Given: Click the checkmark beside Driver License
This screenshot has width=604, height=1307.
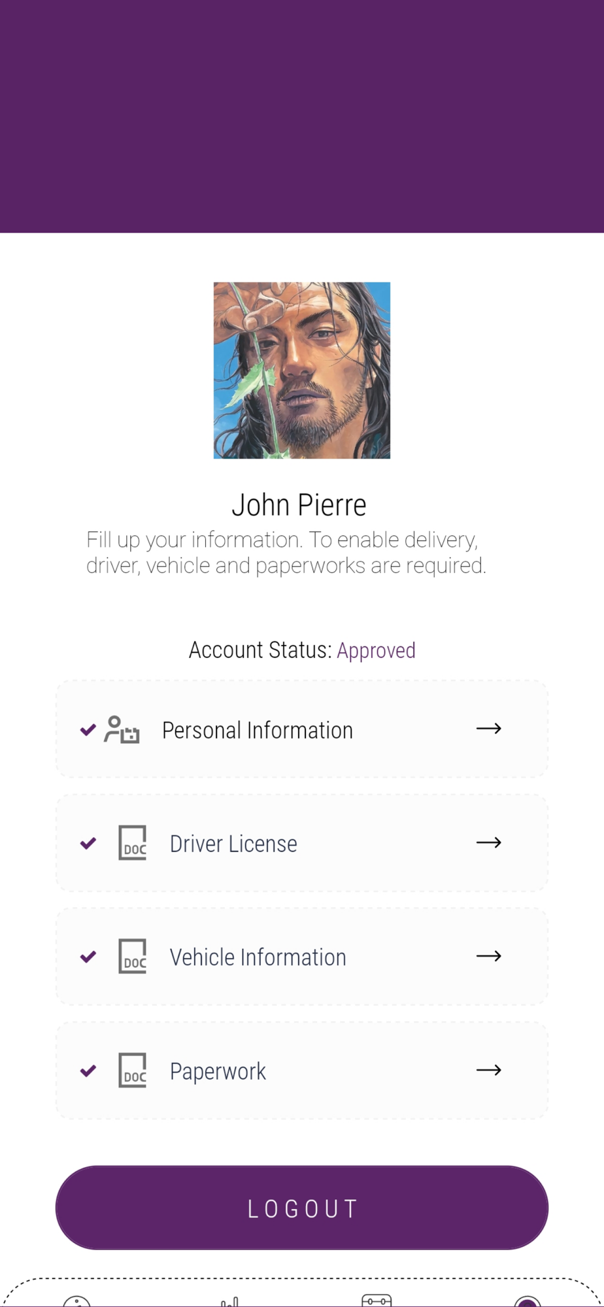Looking at the screenshot, I should [88, 843].
